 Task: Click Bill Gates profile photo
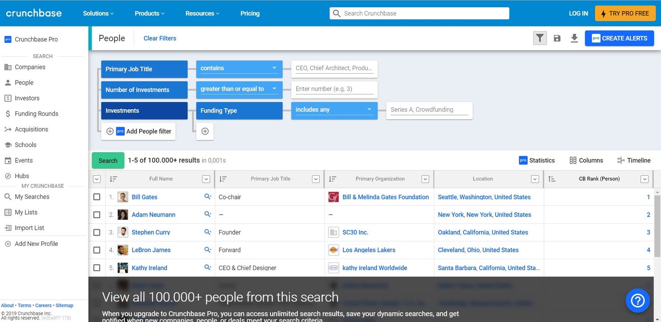pos(122,197)
